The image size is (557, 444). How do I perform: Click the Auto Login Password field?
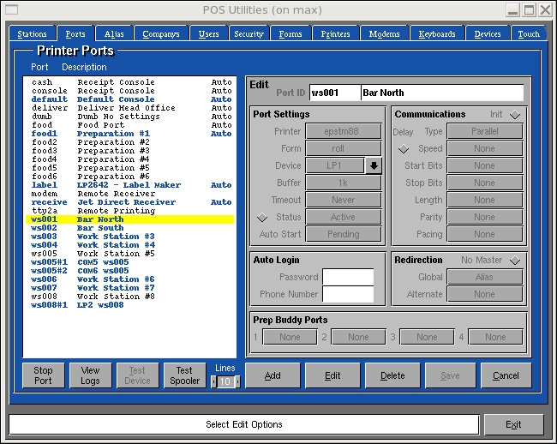(348, 277)
